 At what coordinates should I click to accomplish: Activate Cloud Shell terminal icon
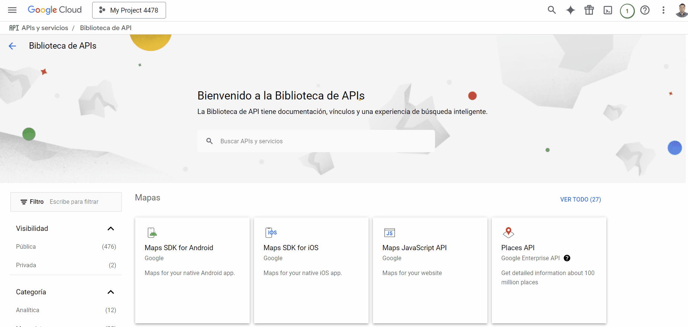[x=608, y=10]
